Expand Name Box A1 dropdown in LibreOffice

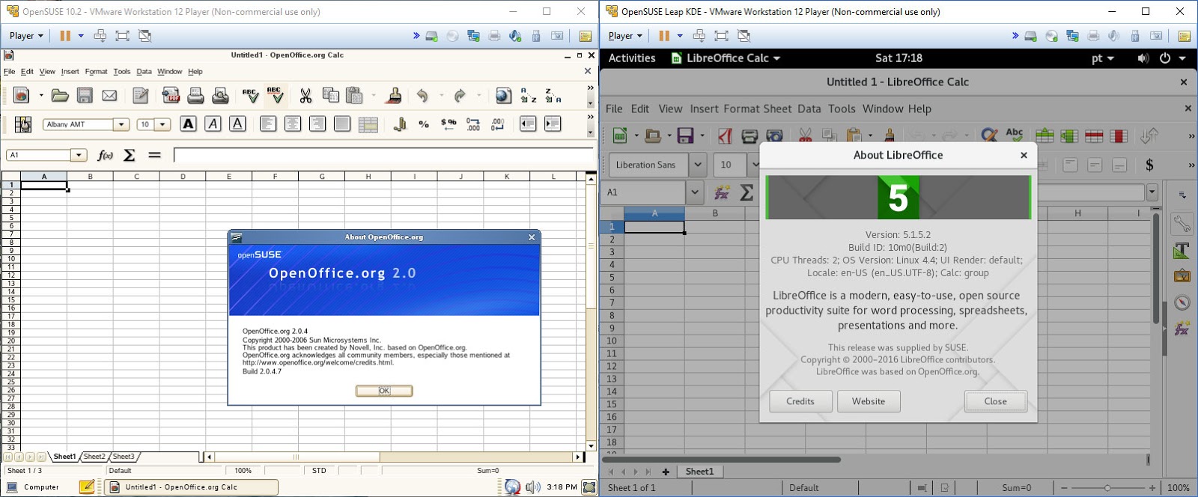[x=695, y=192]
